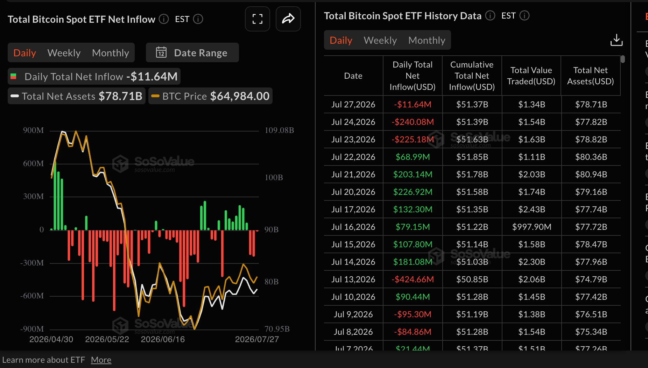Click Daily Total Net Inflow(USD) header

[413, 76]
